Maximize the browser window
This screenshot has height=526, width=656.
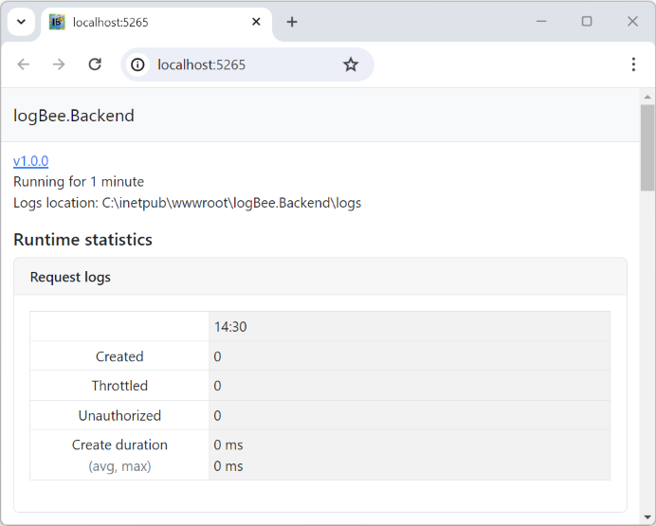(x=587, y=21)
